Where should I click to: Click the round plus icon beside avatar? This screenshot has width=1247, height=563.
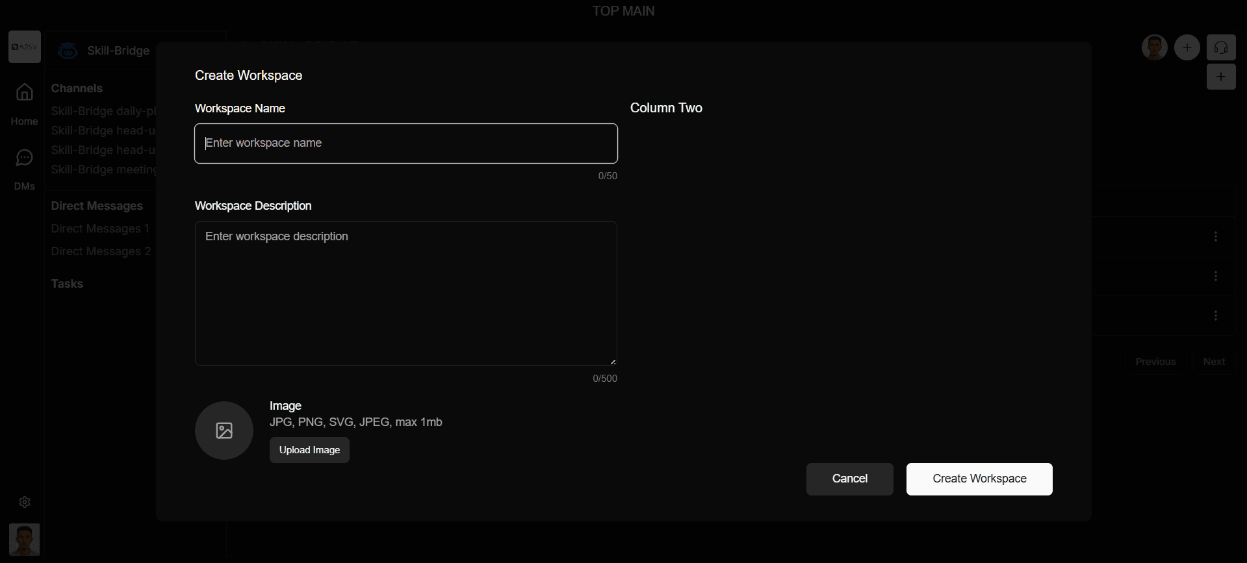click(x=1187, y=47)
